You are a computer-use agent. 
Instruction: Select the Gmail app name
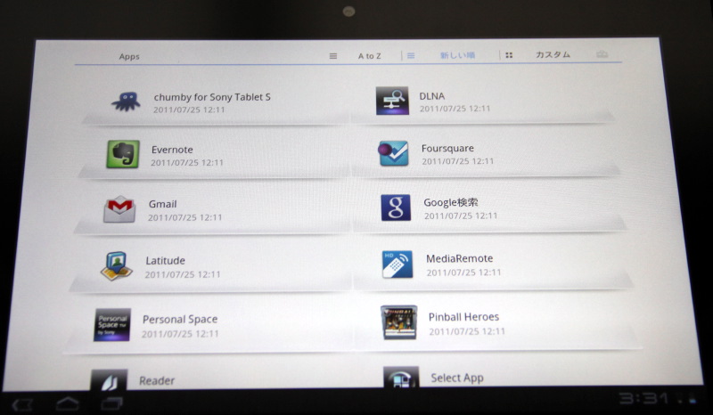[163, 204]
